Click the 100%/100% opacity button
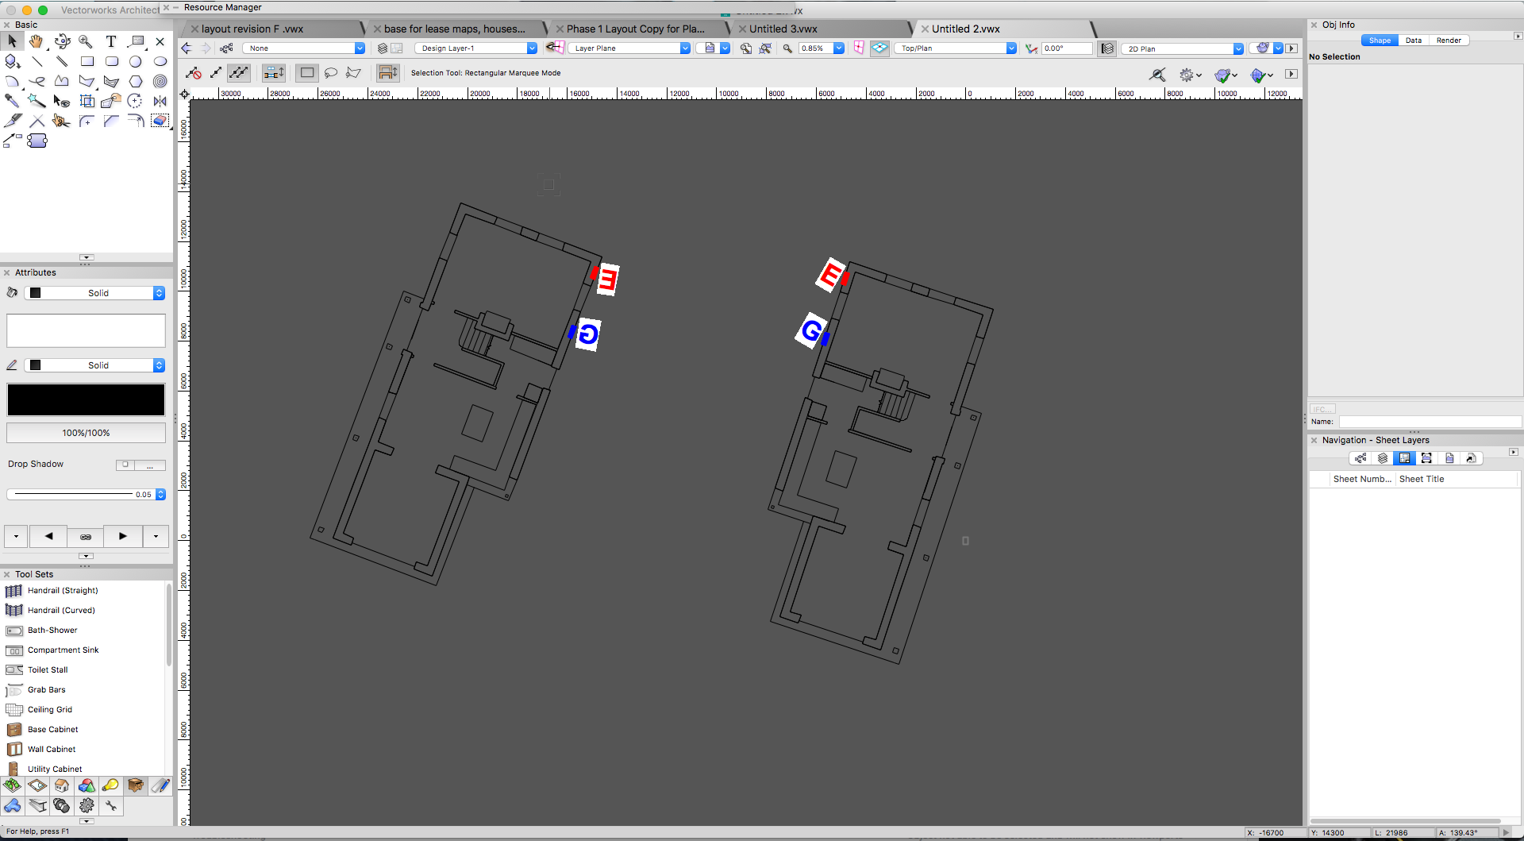This screenshot has width=1524, height=841. click(86, 433)
